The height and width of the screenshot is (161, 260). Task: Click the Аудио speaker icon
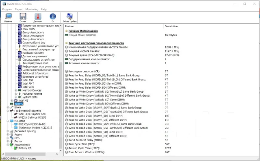point(12,135)
